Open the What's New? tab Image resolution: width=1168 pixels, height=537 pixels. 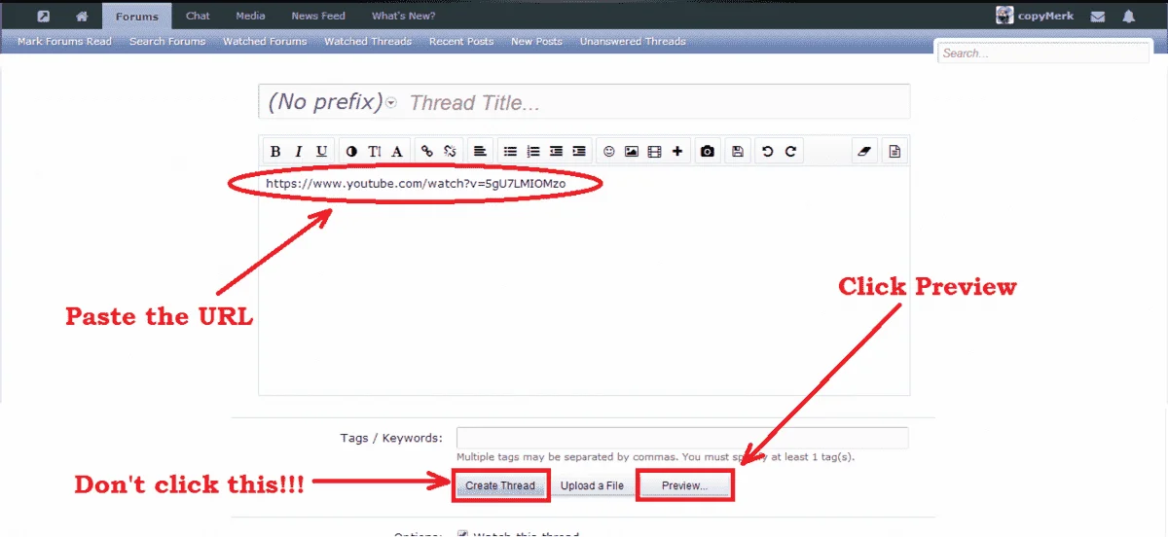click(403, 16)
